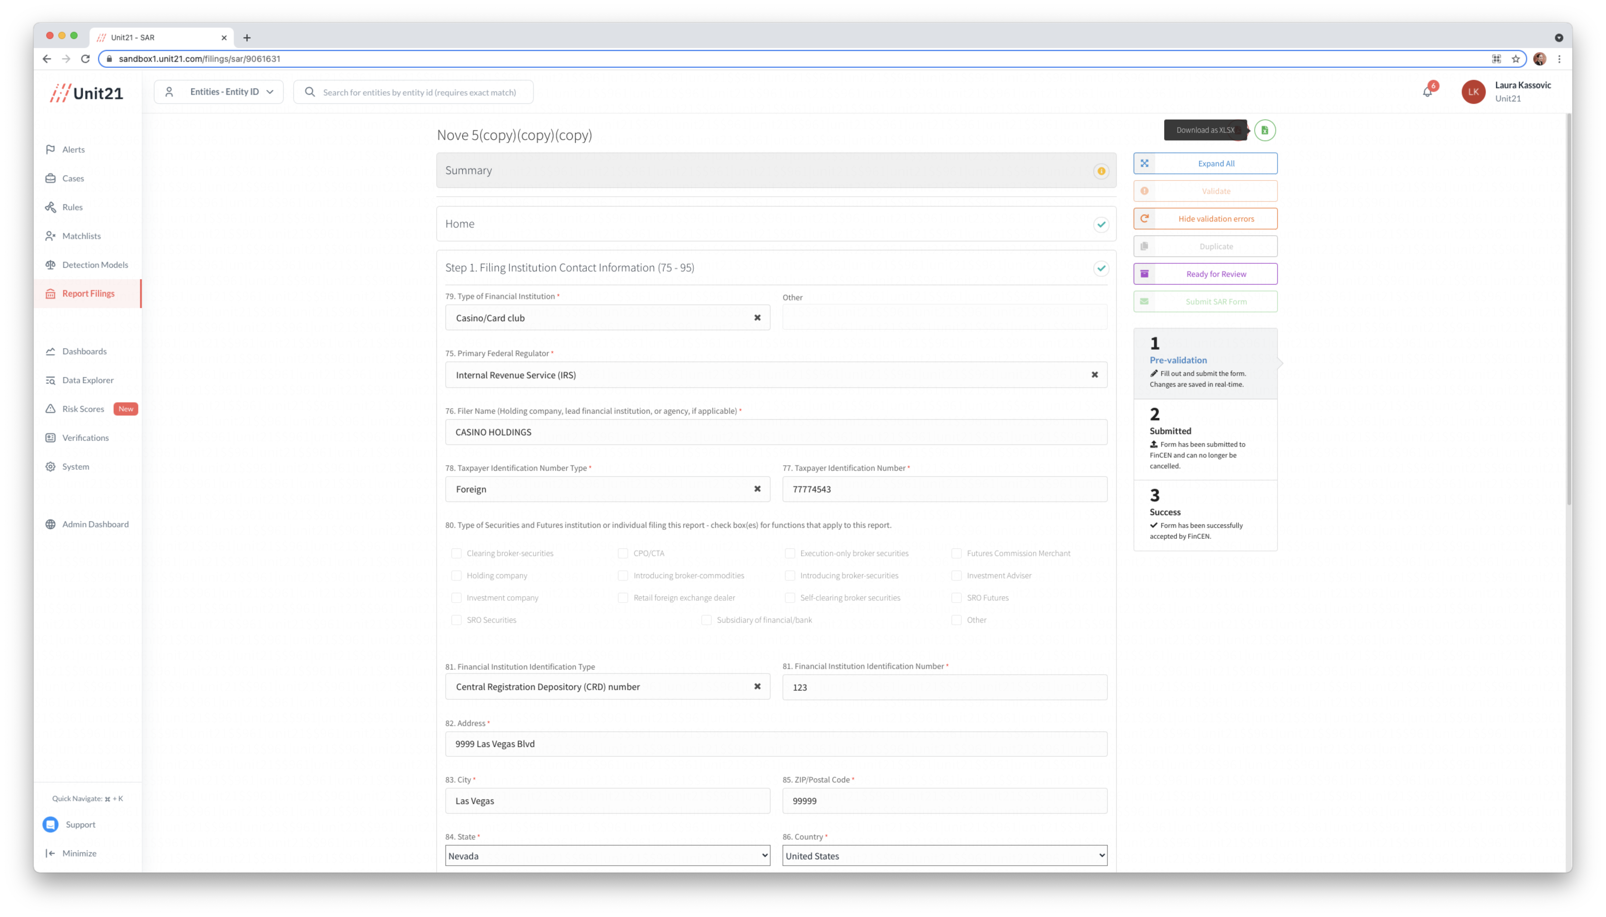Image resolution: width=1606 pixels, height=917 pixels.
Task: Click the Filer Name input field
Action: (x=775, y=432)
